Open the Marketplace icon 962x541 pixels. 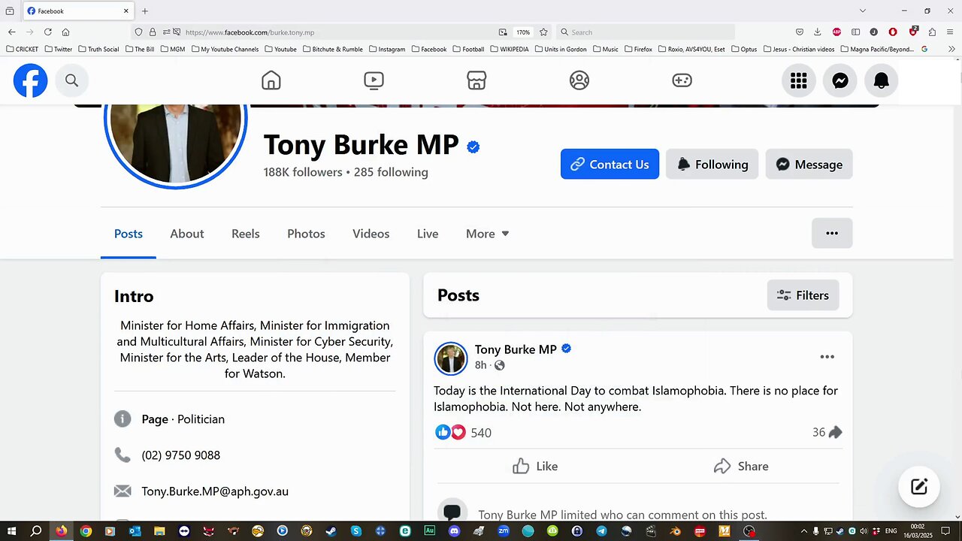click(476, 80)
